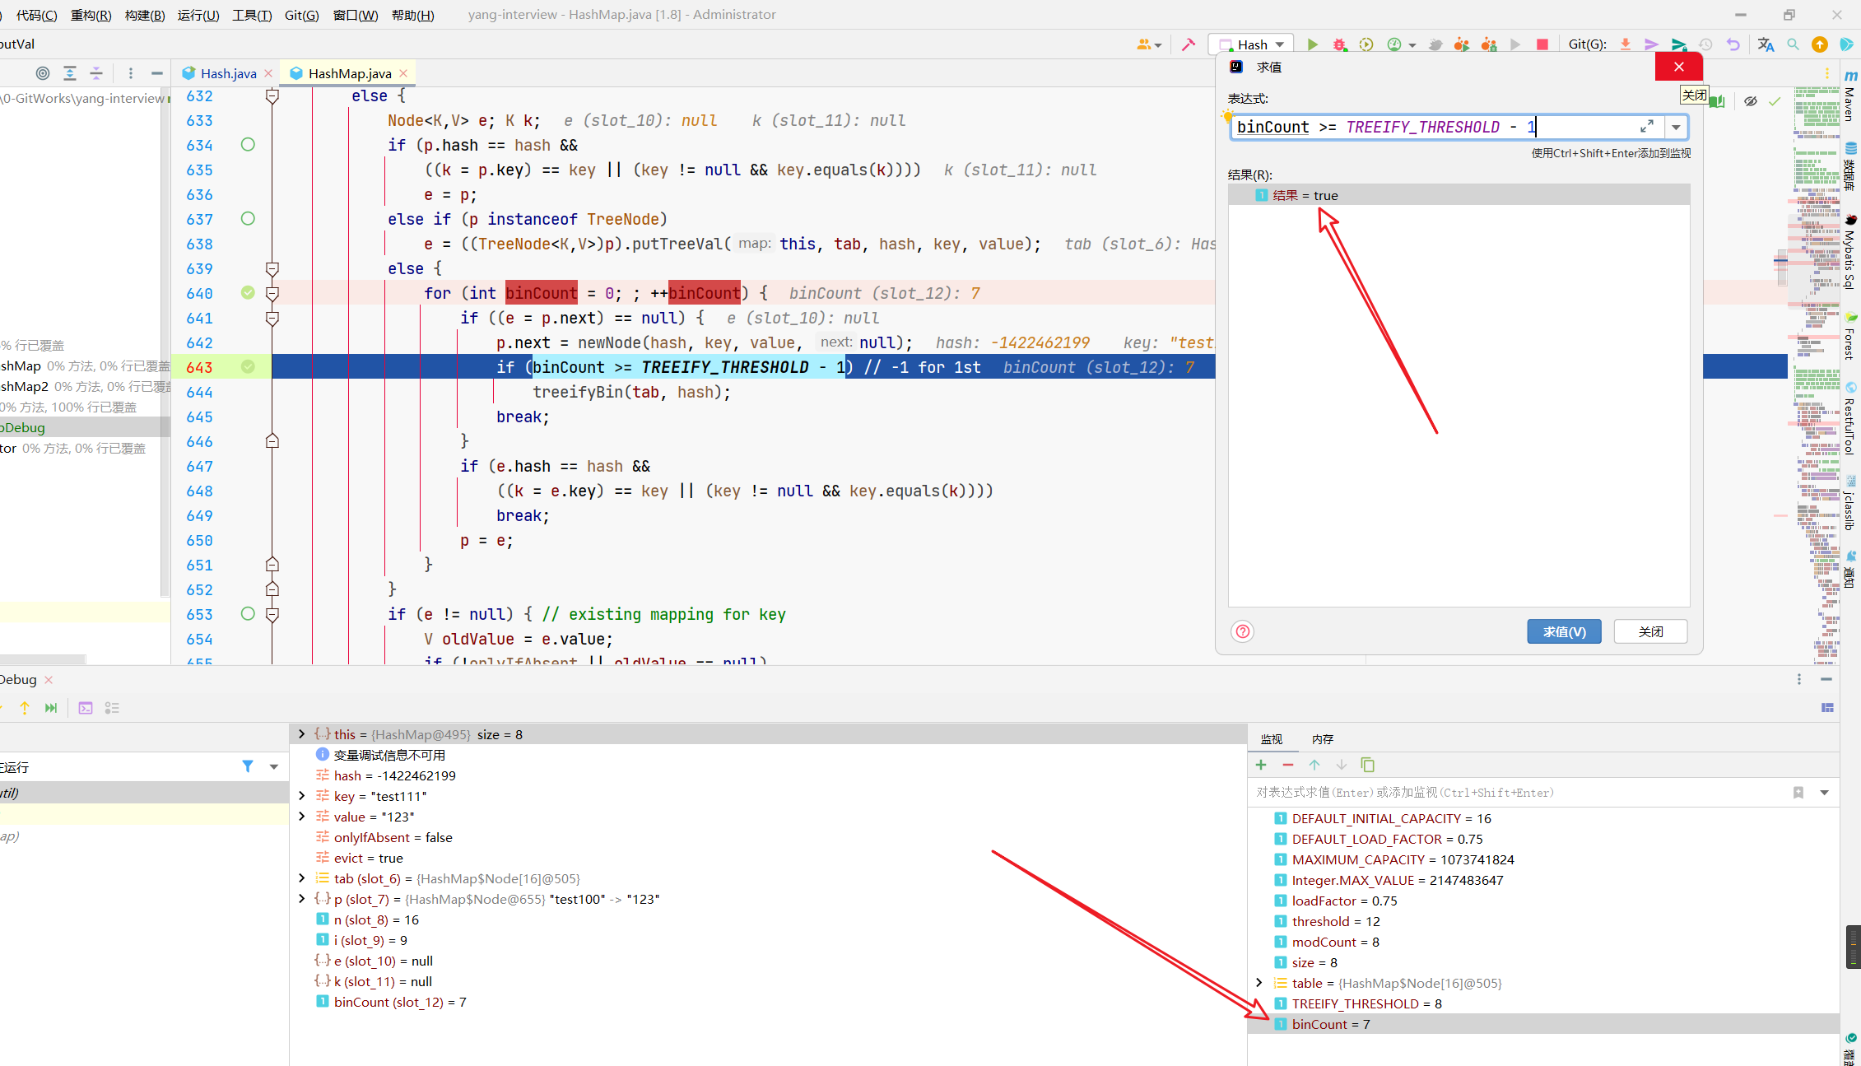The width and height of the screenshot is (1861, 1066).
Task: Click the Git push green arrow icon
Action: [x=1679, y=44]
